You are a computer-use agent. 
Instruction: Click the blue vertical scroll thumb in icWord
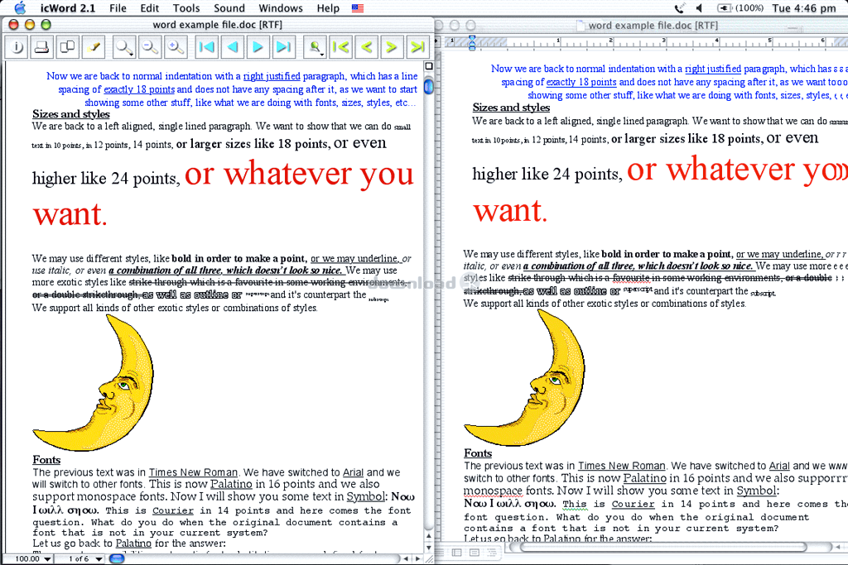pos(429,86)
